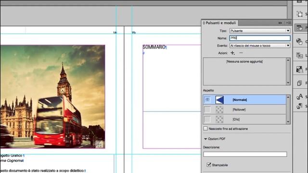This screenshot has height=173, width=308.
Task: Click the content grabber icon on the bus photo corner
Action: pos(99,145)
